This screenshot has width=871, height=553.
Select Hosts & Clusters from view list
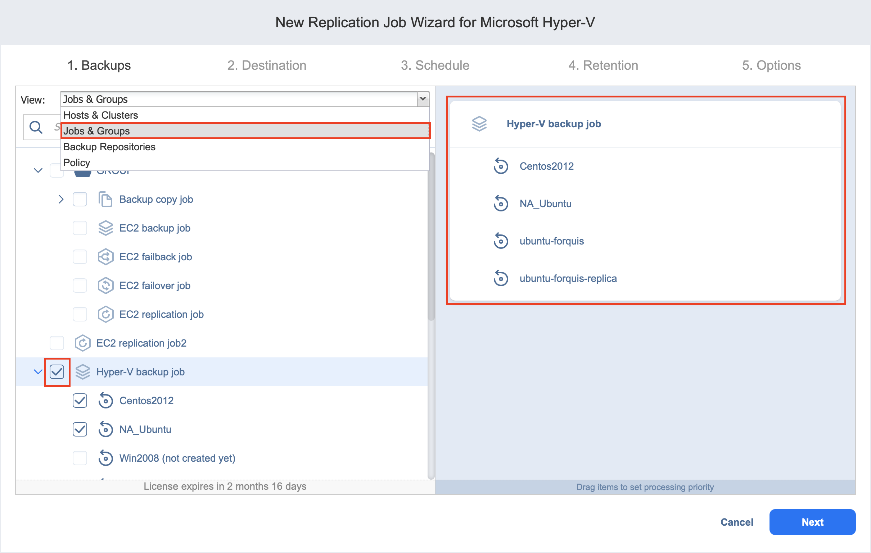[x=100, y=115]
